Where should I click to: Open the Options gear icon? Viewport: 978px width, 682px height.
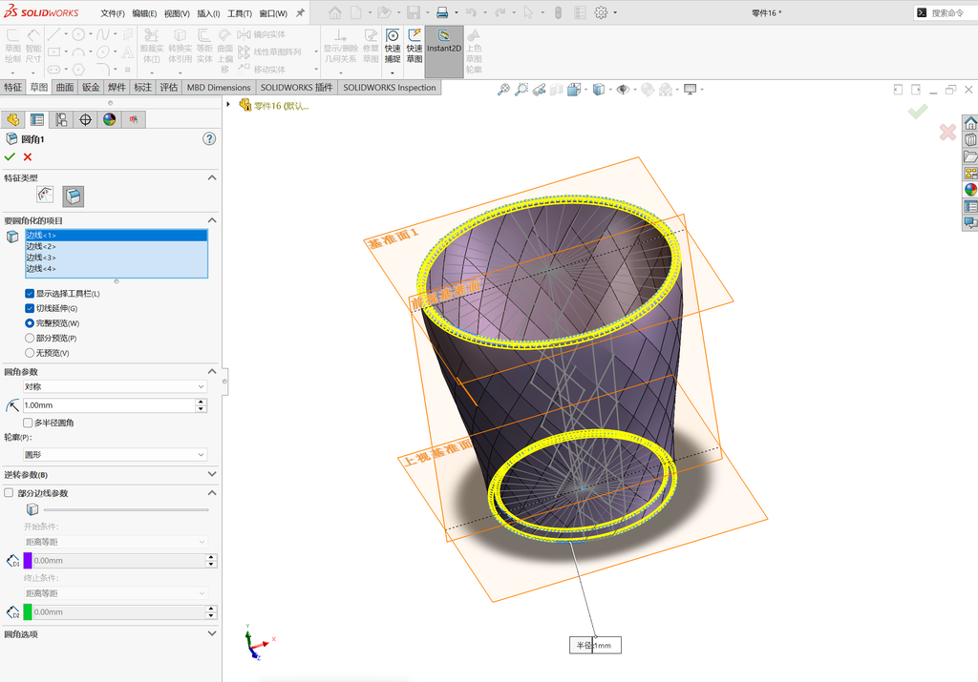click(601, 12)
